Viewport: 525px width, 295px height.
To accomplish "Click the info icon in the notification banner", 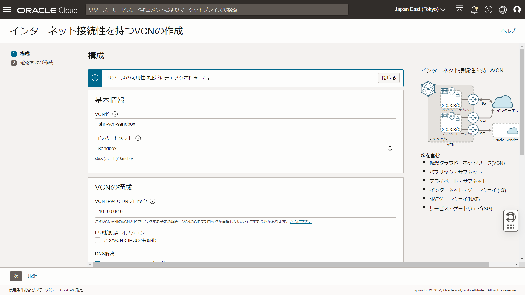I will coord(95,78).
